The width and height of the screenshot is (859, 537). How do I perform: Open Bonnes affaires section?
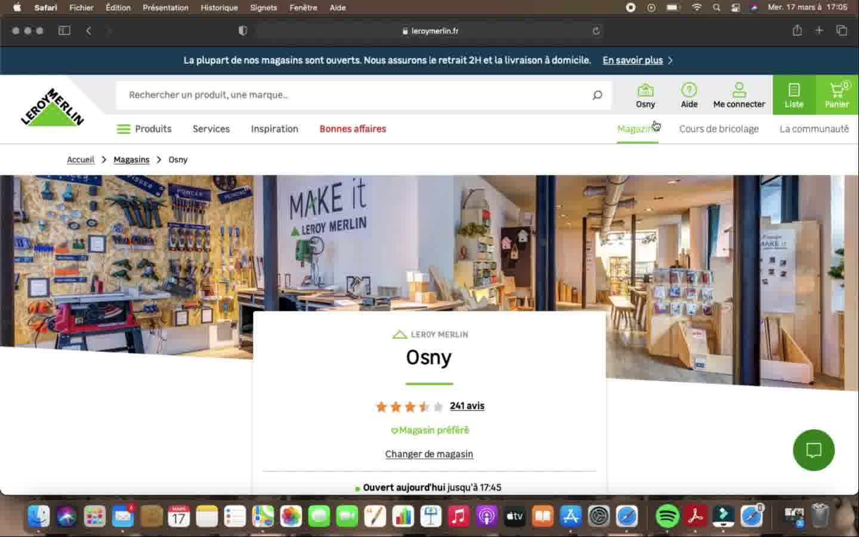coord(353,129)
